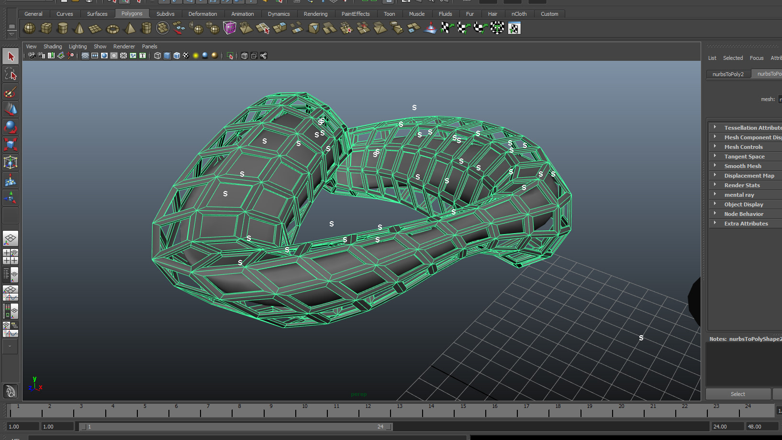Screen dimensions: 782x440
Task: Toggle resolution gate display
Action: click(x=104, y=56)
